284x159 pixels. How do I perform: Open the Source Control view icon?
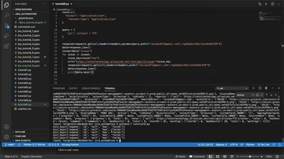(7, 26)
